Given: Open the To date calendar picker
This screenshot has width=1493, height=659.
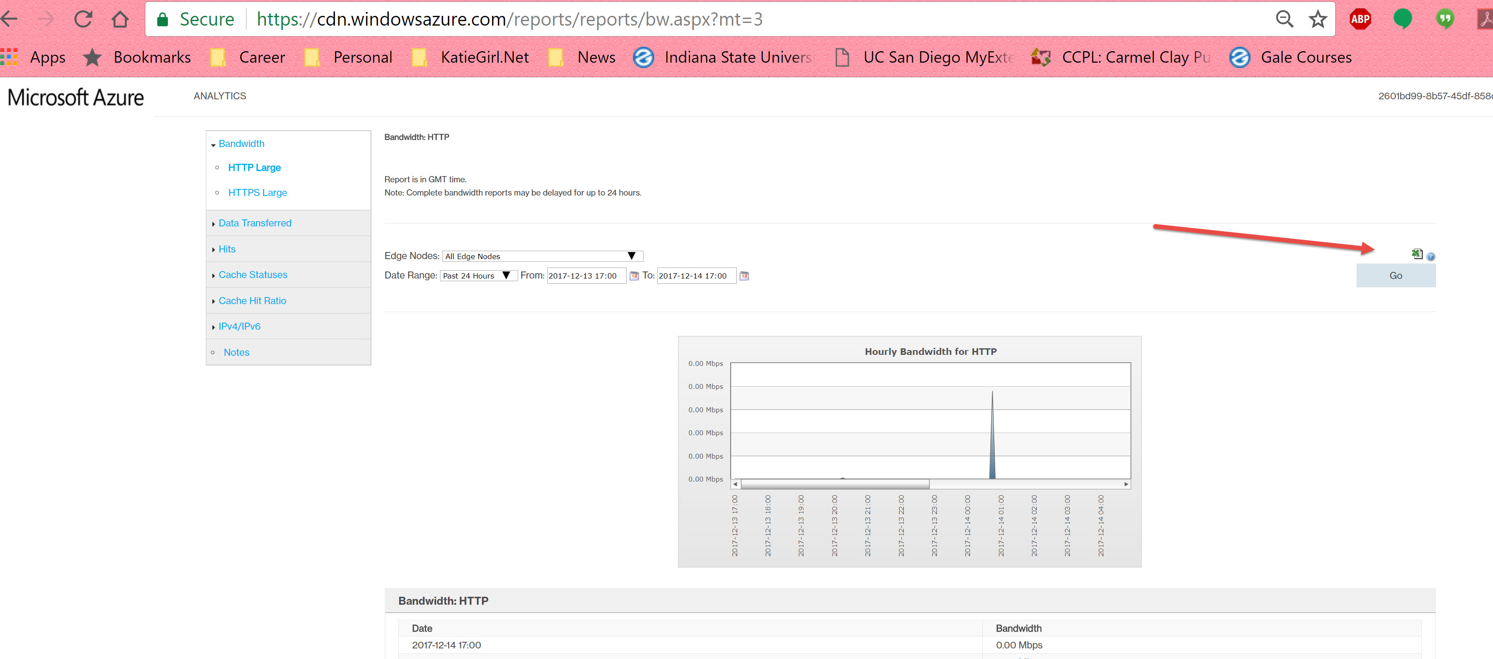Looking at the screenshot, I should (744, 275).
